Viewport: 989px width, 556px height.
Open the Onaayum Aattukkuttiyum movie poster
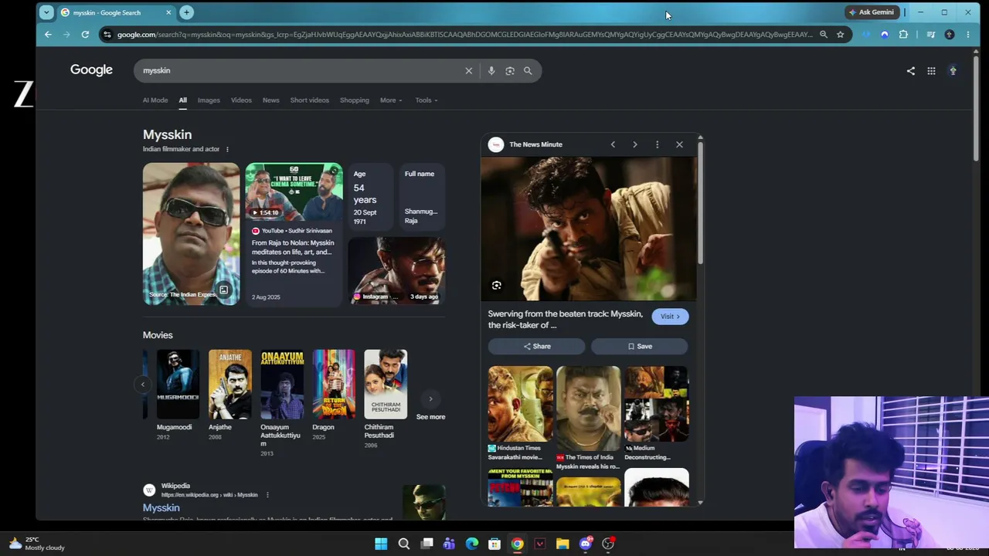[281, 385]
